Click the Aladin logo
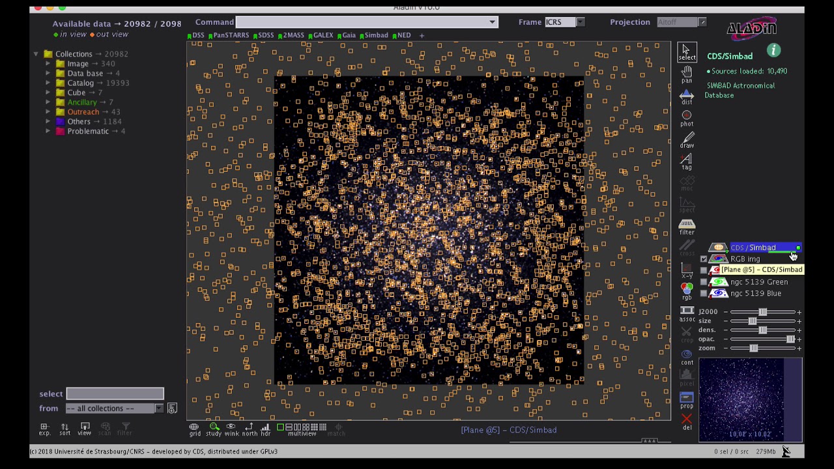 752,28
